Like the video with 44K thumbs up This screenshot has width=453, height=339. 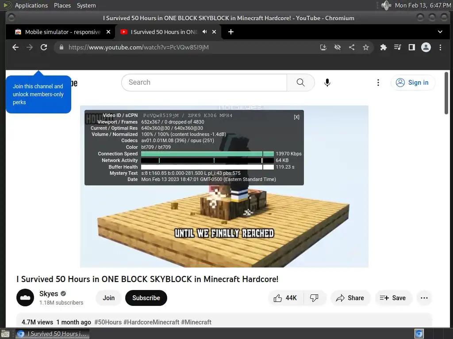[x=285, y=298]
